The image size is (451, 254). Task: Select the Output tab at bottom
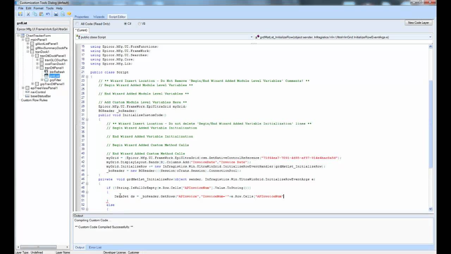[x=80, y=247]
